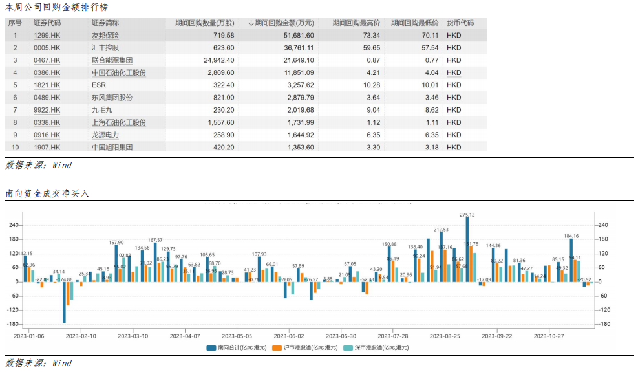Click highest price 73.34
This screenshot has height=372, width=638.
[x=372, y=36]
